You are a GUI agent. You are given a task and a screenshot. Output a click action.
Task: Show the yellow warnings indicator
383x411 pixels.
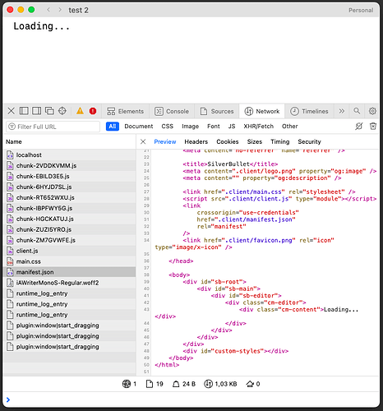click(x=80, y=111)
